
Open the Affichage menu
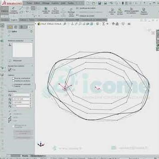pos(46,3)
